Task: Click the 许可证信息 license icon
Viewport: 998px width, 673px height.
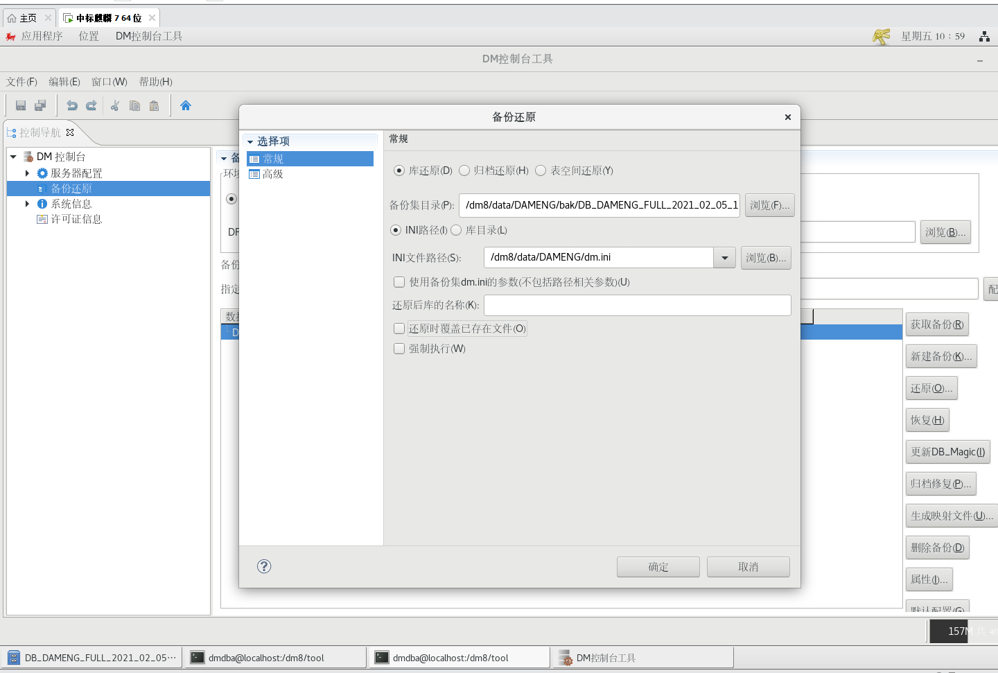Action: (x=42, y=219)
